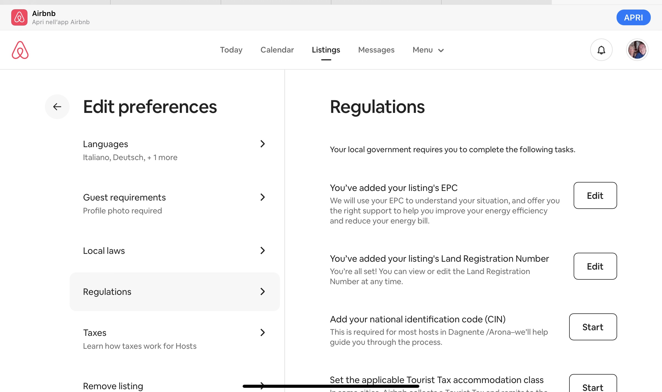Open the Remove listing chevron
The height and width of the screenshot is (392, 662).
[x=263, y=386]
